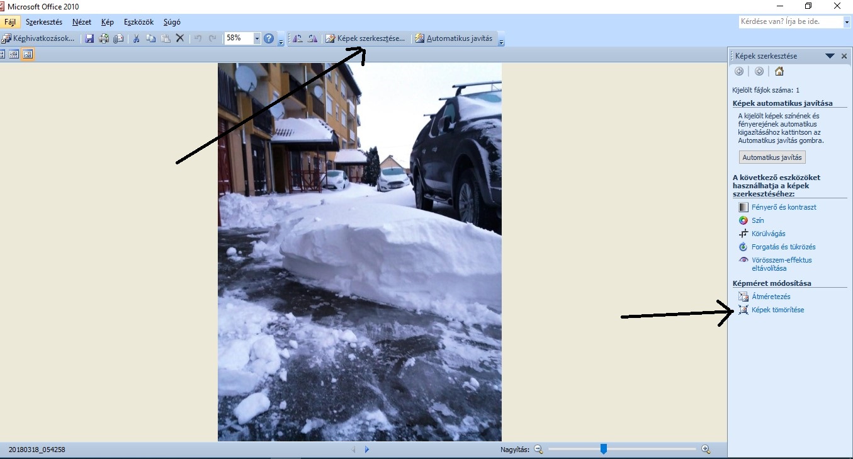Click the Nagyítás zoom slider handle
The image size is (853, 459).
[604, 449]
